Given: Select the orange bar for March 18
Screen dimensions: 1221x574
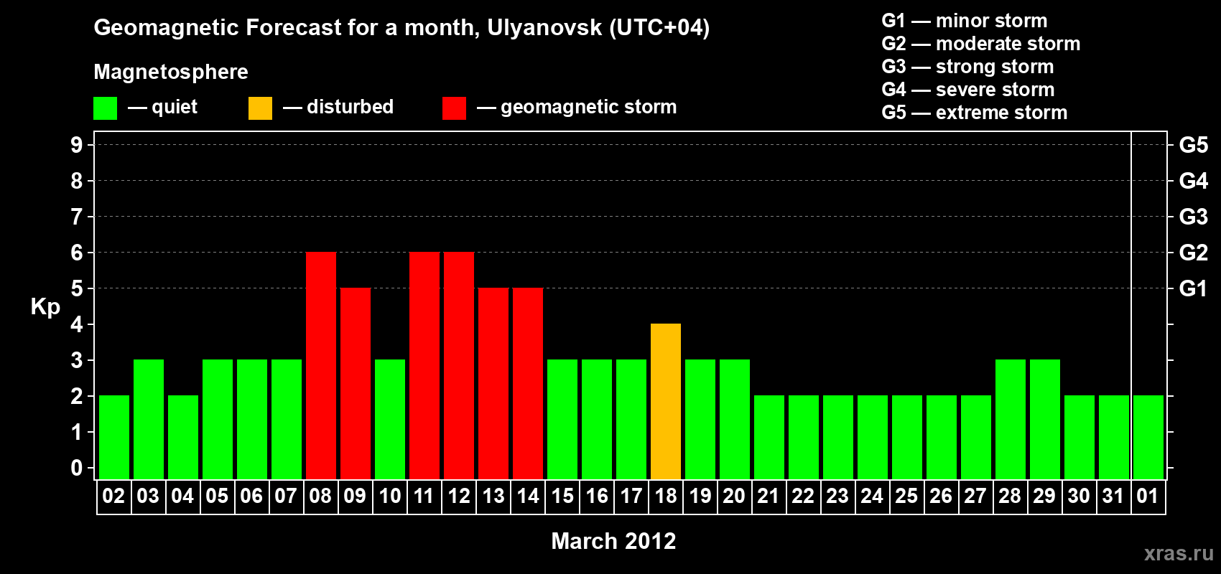Looking at the screenshot, I should 666,402.
